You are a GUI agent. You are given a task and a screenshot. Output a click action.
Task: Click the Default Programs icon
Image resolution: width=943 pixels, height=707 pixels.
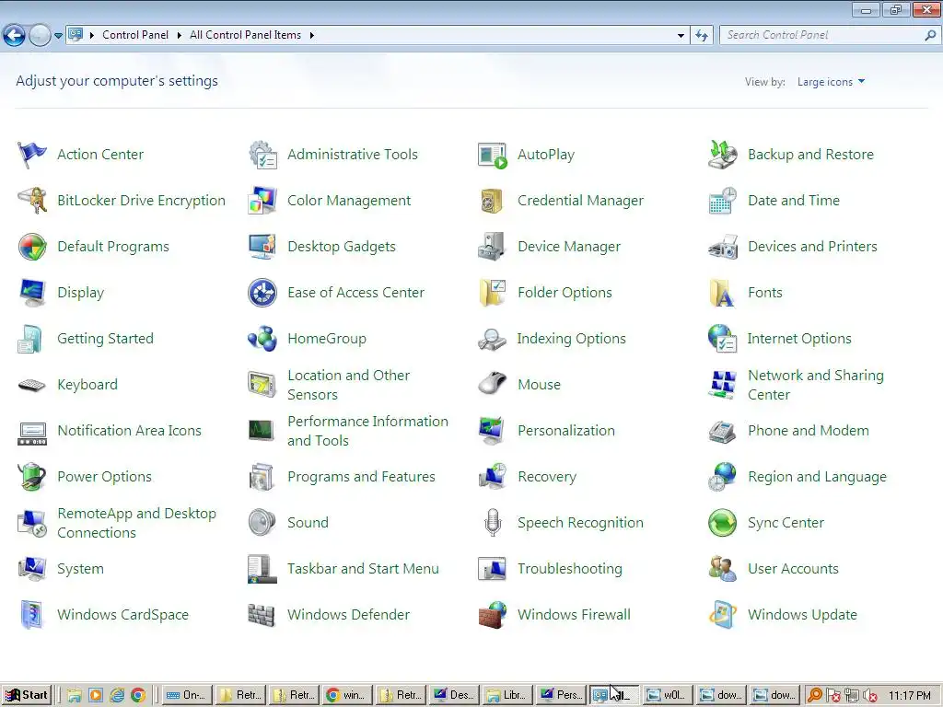(32, 247)
